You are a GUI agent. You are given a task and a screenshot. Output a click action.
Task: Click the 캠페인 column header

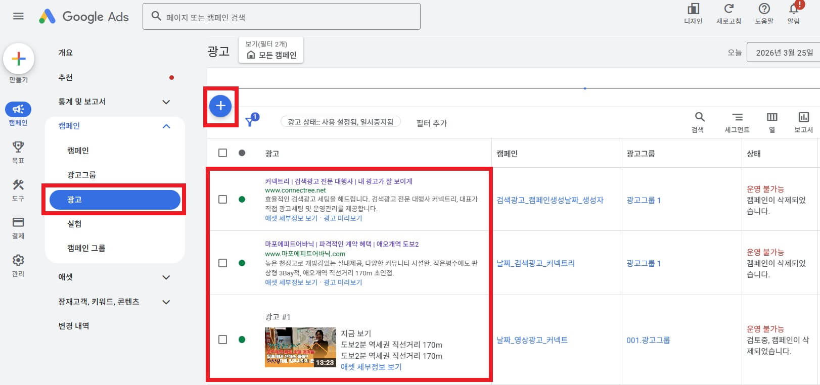pyautogui.click(x=507, y=153)
